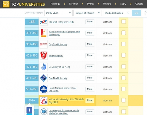
Task: Open the Rankings menu
Action: (x=55, y=4)
